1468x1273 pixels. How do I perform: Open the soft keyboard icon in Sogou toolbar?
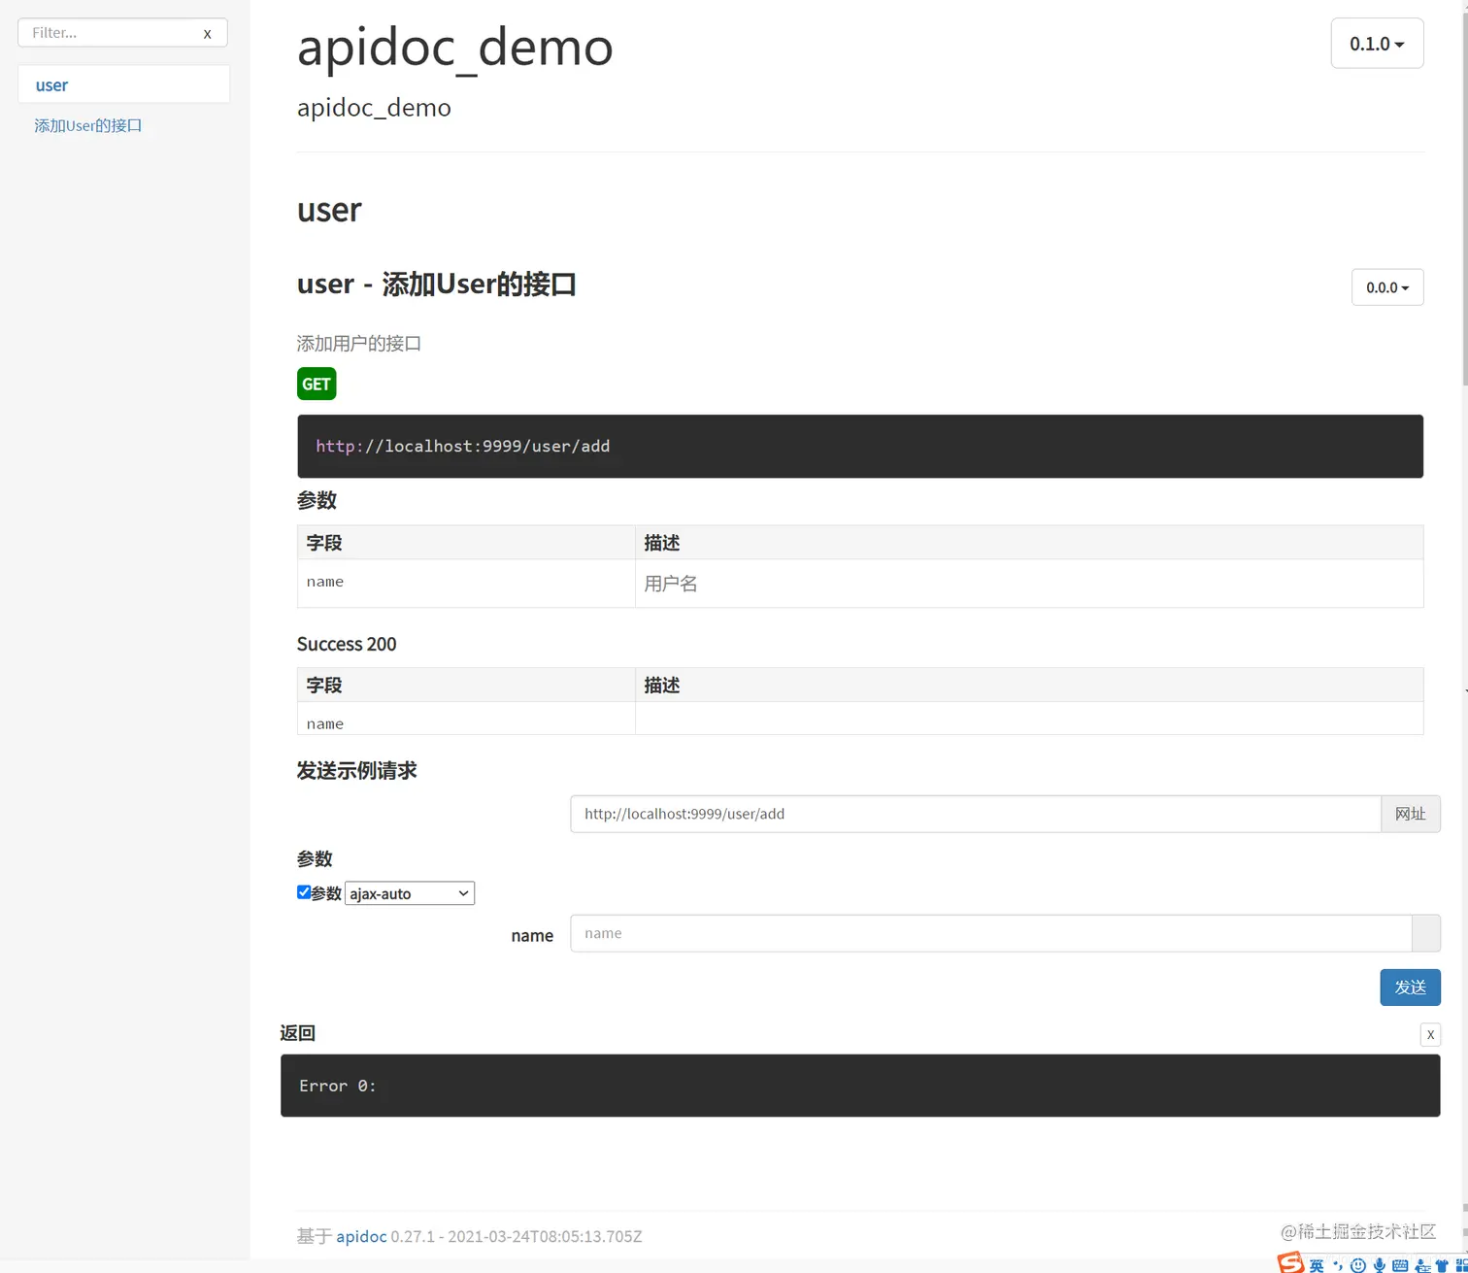click(1400, 1265)
